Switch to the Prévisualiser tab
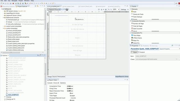Image resolution: width=180 pixels, height=101 pixels. [61, 77]
